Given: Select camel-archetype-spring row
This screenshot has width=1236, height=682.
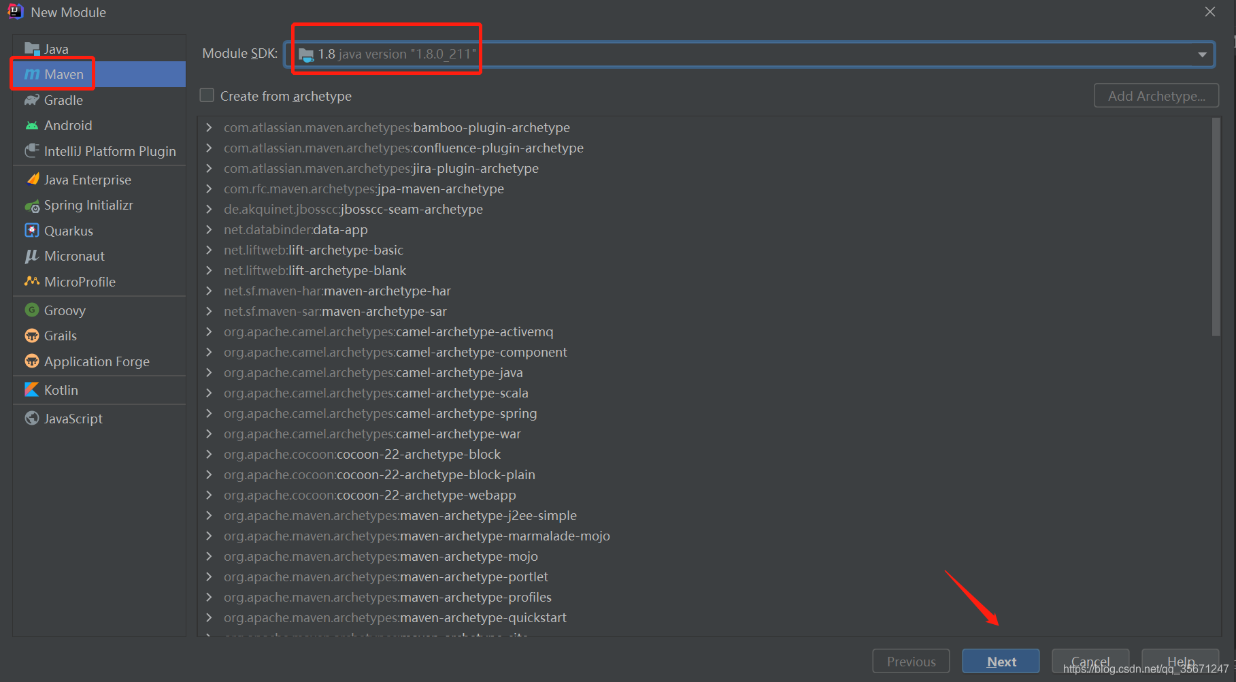Looking at the screenshot, I should pyautogui.click(x=705, y=413).
